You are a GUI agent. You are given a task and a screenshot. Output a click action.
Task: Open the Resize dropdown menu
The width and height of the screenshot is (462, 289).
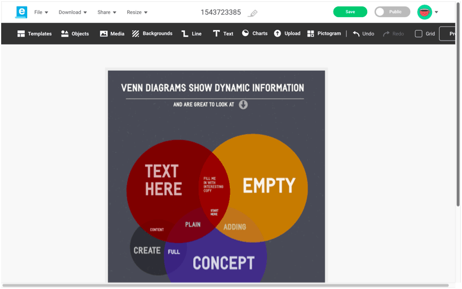pos(137,12)
